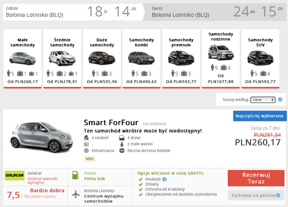Viewport: 288px width, 207px height.
Task: Open the Samochody SUV category card
Action: pos(260,59)
